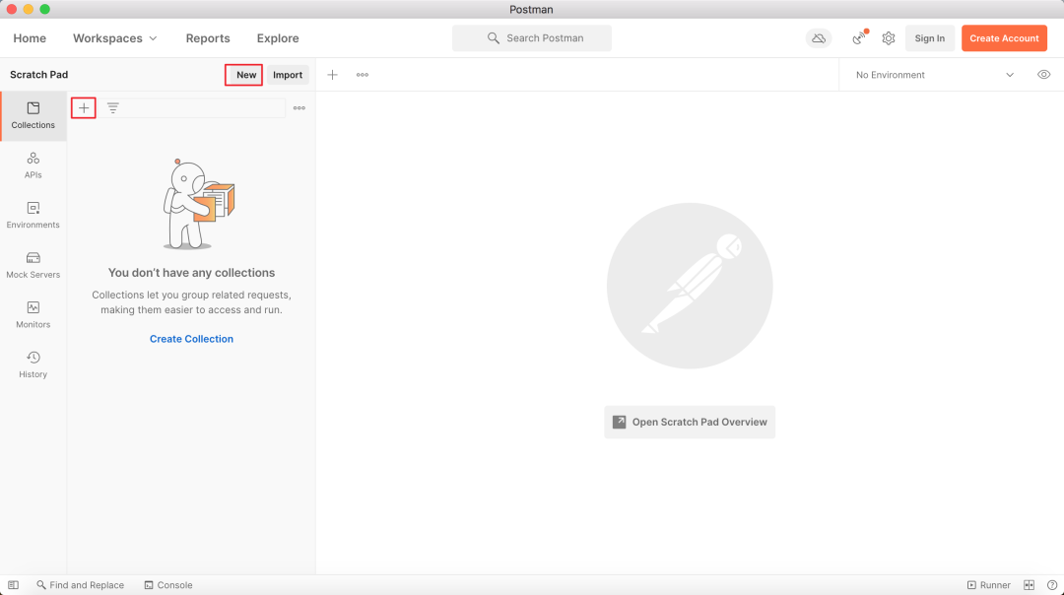Go to Home in the top navigation
1064x595 pixels.
pos(30,38)
